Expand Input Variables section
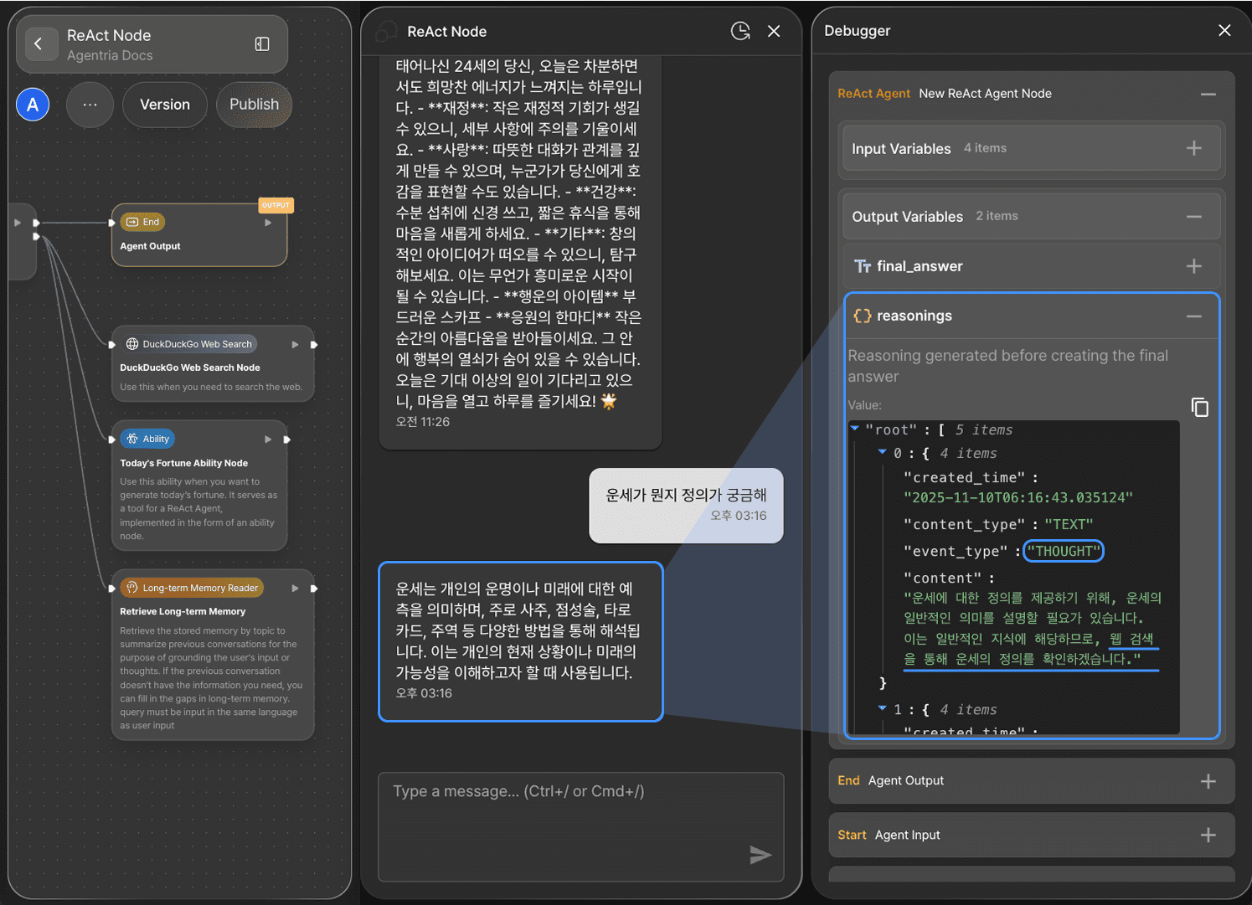 [1194, 148]
